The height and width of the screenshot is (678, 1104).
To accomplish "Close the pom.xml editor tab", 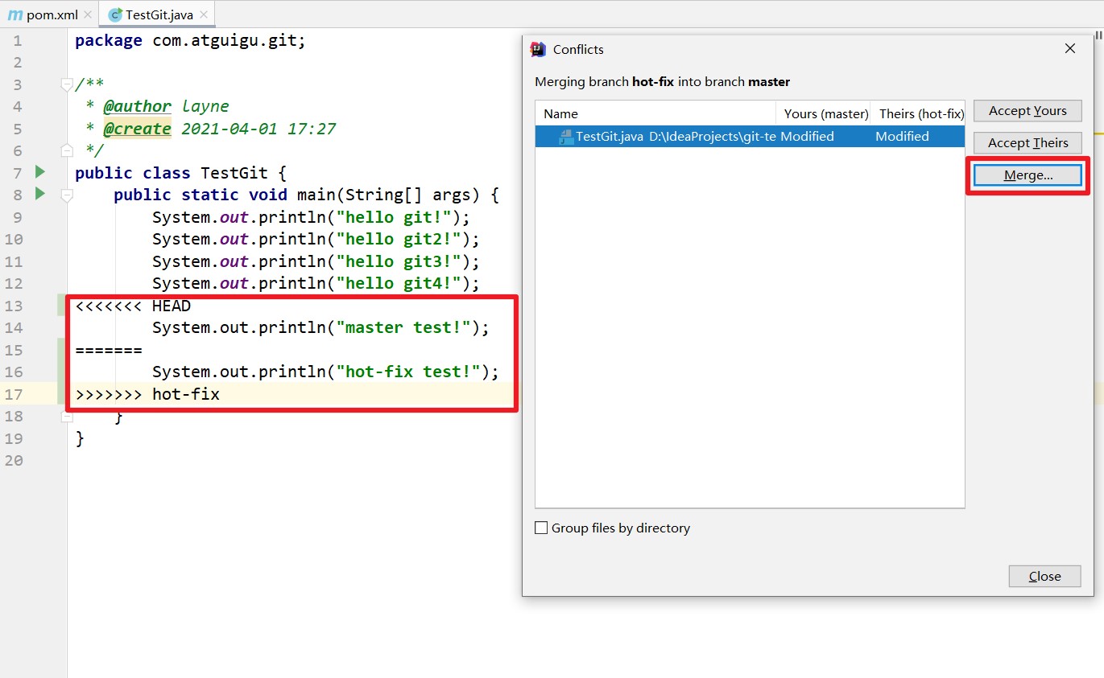I will pos(88,14).
